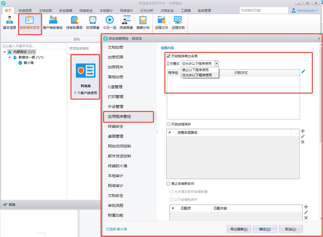Select U盘管理 policy category

coord(130,87)
